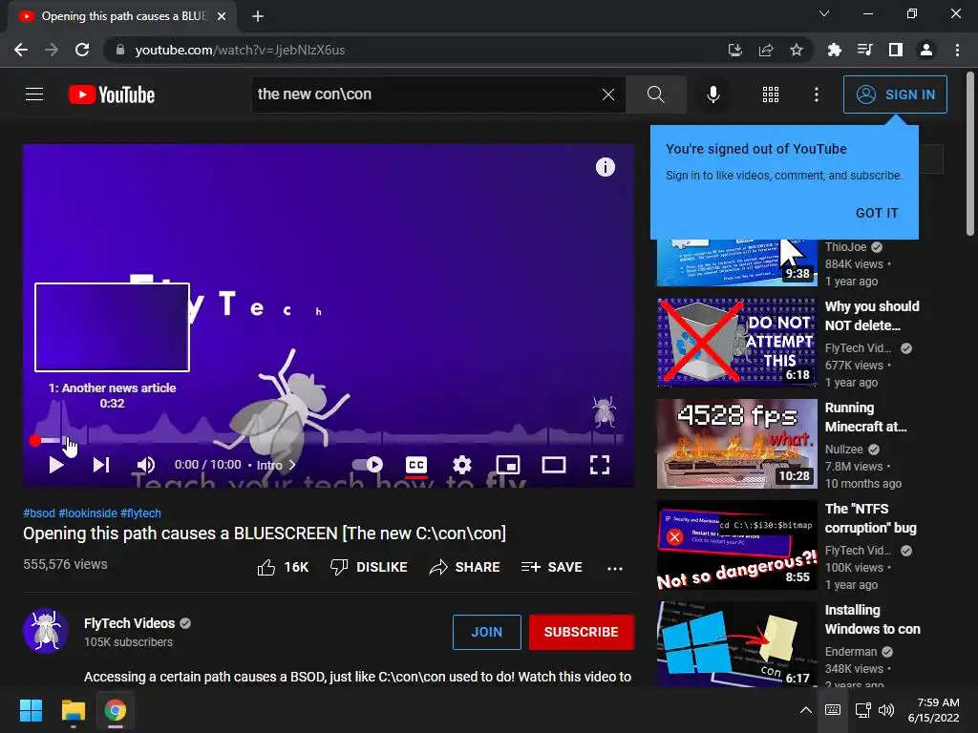
Task: Install app icon in address bar
Action: (x=735, y=50)
